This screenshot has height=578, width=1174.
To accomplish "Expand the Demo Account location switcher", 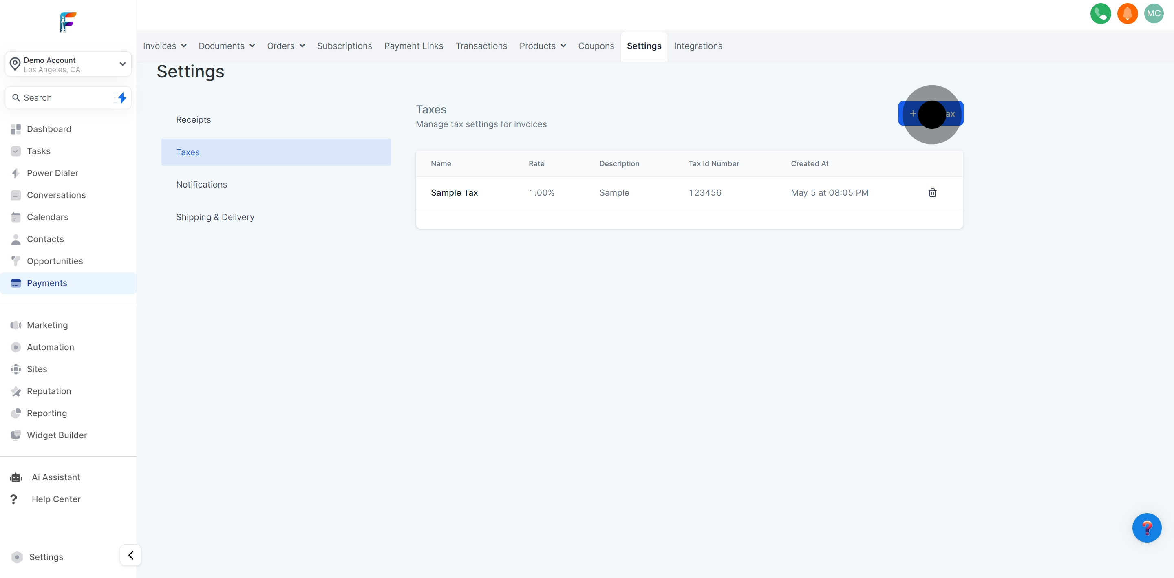I will coord(68,64).
